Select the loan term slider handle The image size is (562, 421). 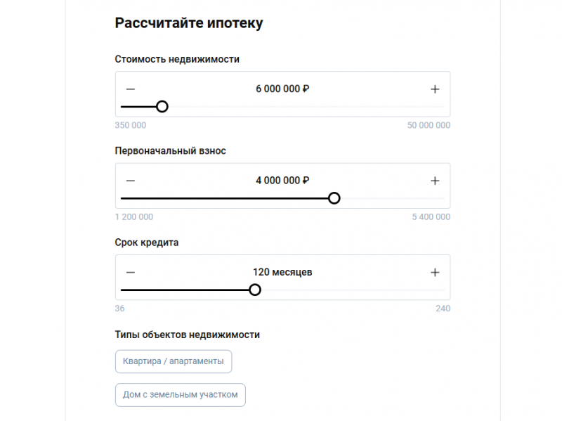point(255,289)
